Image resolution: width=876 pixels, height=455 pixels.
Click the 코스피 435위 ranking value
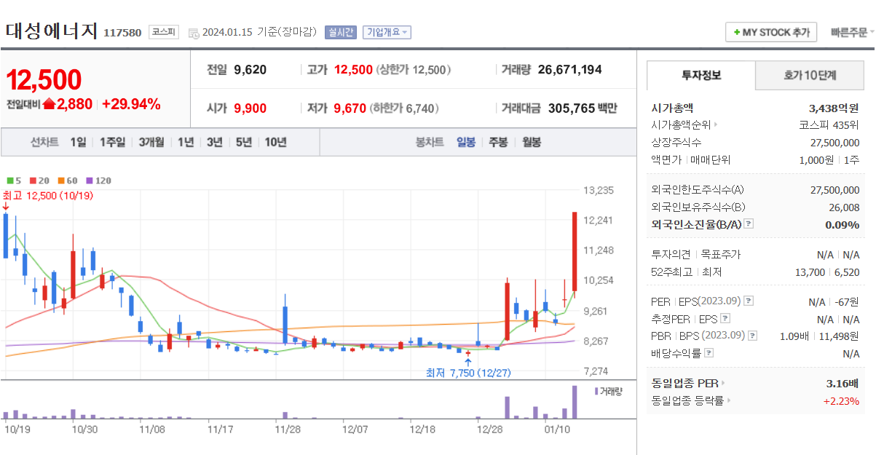[x=829, y=124]
